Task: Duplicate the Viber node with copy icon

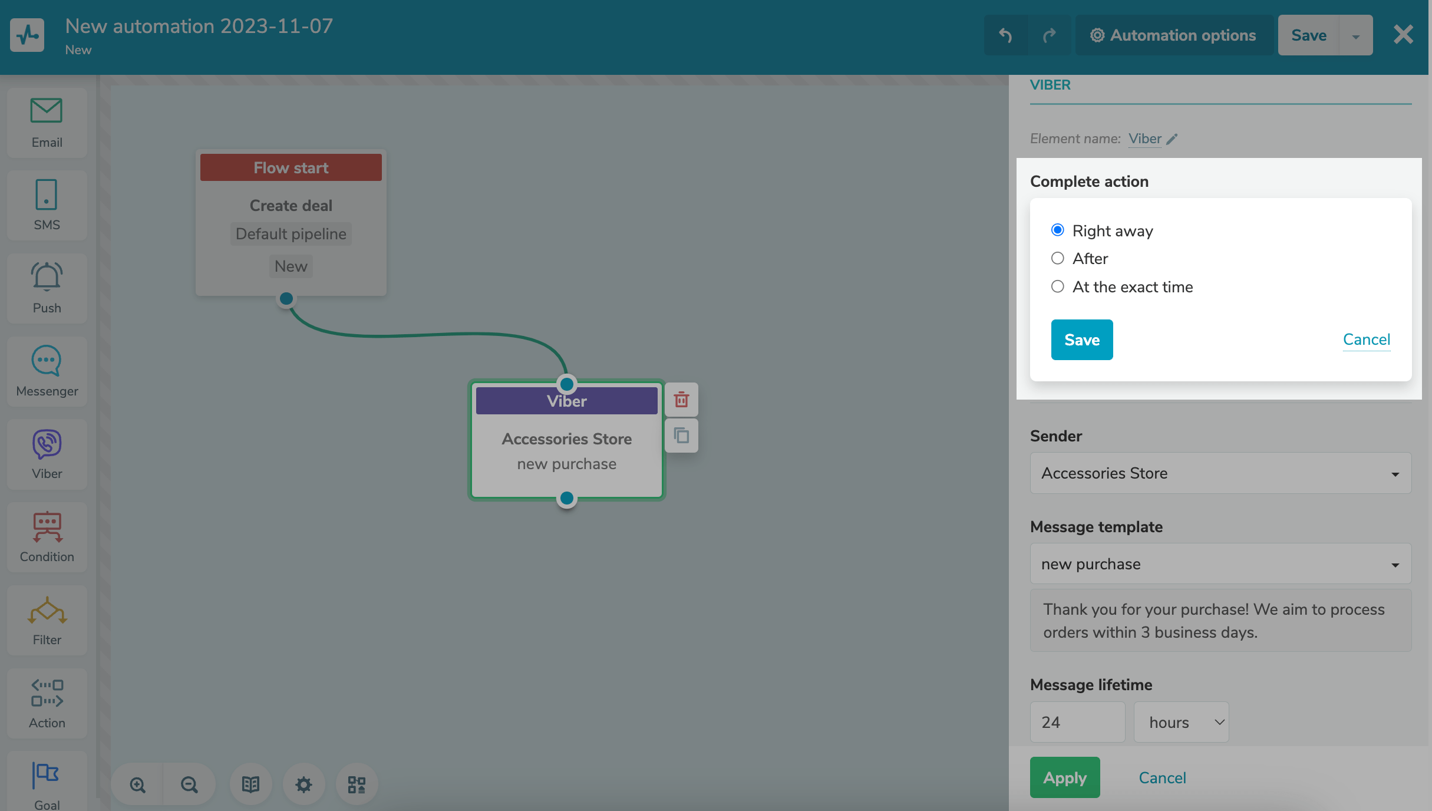Action: click(681, 436)
